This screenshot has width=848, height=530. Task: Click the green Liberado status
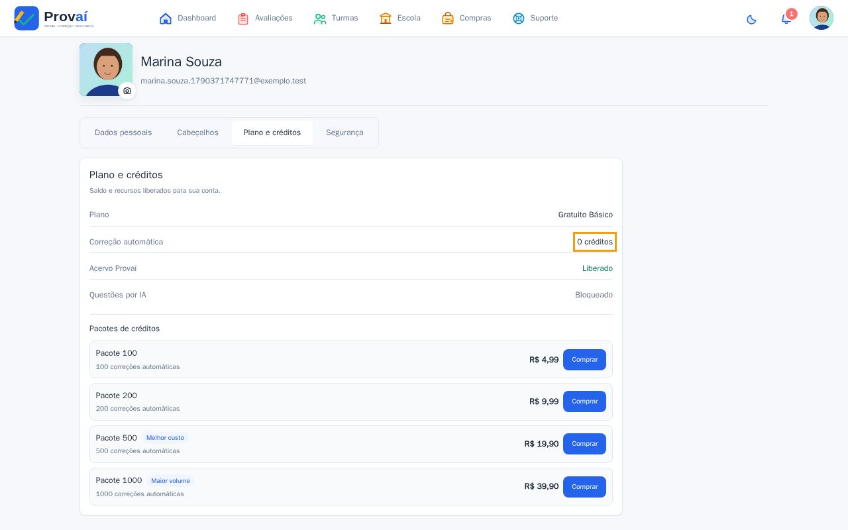point(598,268)
